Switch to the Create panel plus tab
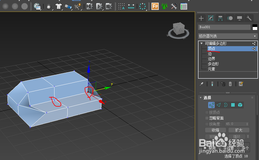This screenshot has width=259, height=160. 201,18
